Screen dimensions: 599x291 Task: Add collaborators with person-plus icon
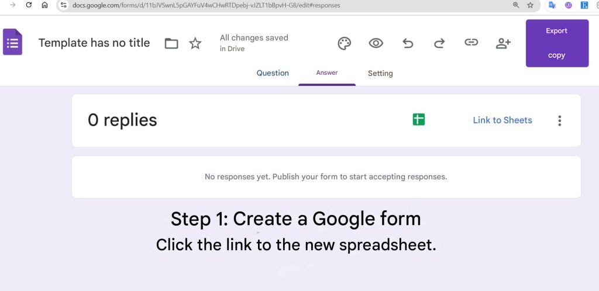(x=503, y=43)
